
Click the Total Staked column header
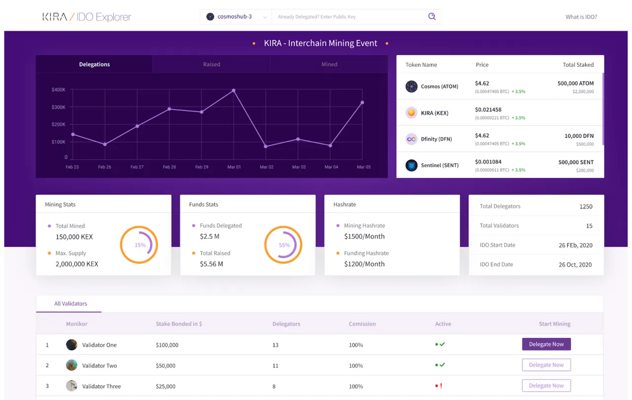click(x=578, y=65)
